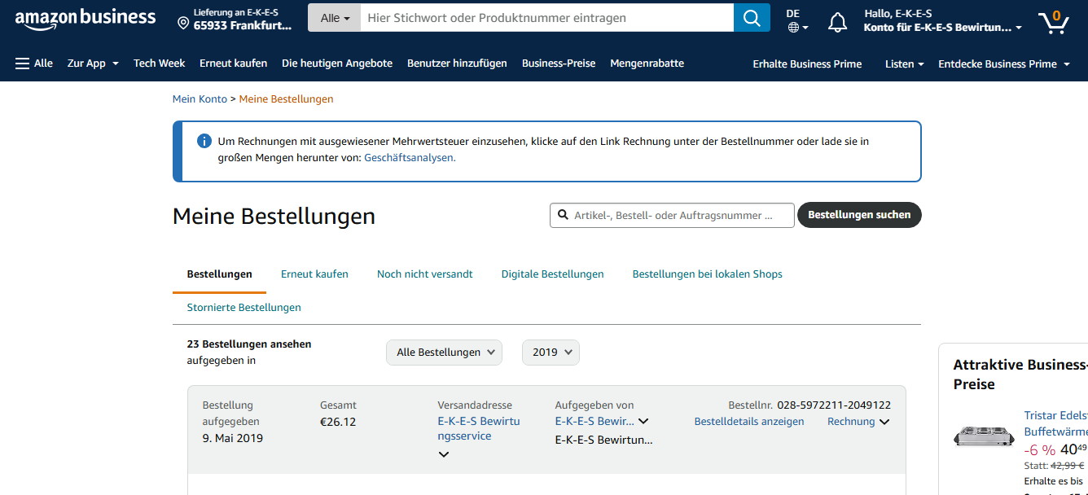Click Benutzer hinzufügen in navigation
Viewport: 1088px width, 495px height.
click(x=457, y=64)
